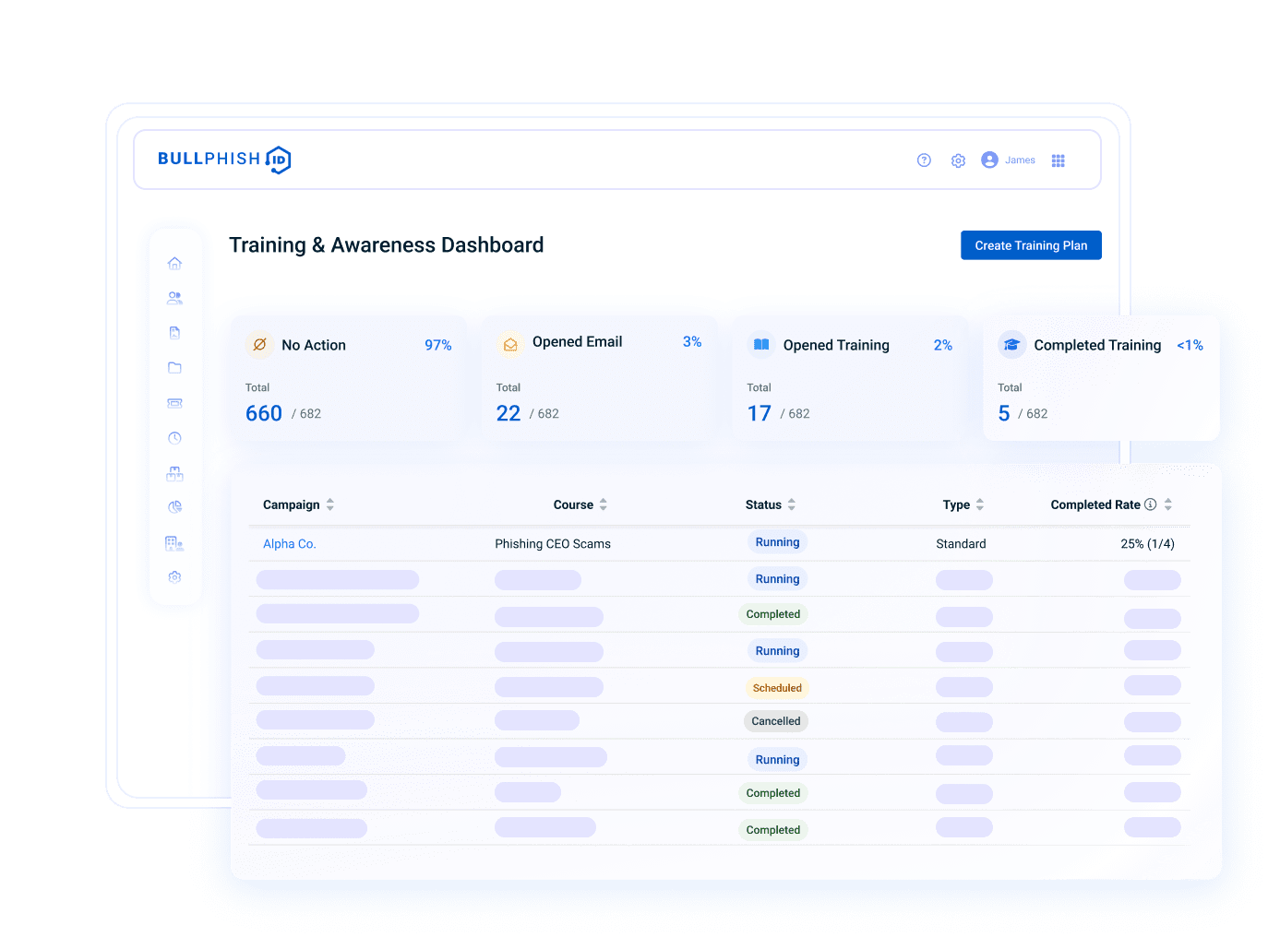1280x949 pixels.
Task: Open the history clock icon in sidebar
Action: tap(174, 438)
